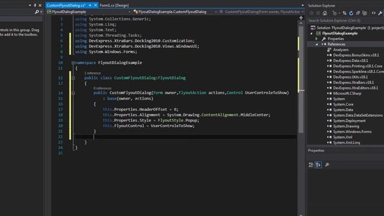Click the toolbox search field
The height and width of the screenshot is (216, 384).
pos(17,12)
